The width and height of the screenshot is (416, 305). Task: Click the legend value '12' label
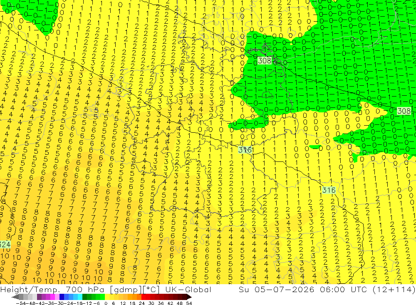coord(123,303)
